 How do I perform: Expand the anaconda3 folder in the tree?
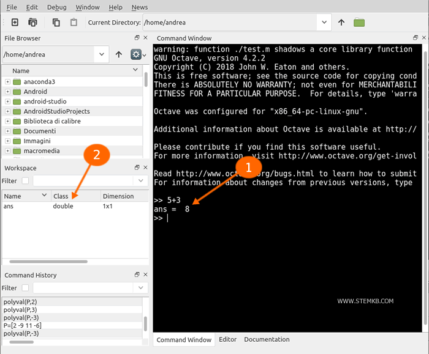click(7, 82)
